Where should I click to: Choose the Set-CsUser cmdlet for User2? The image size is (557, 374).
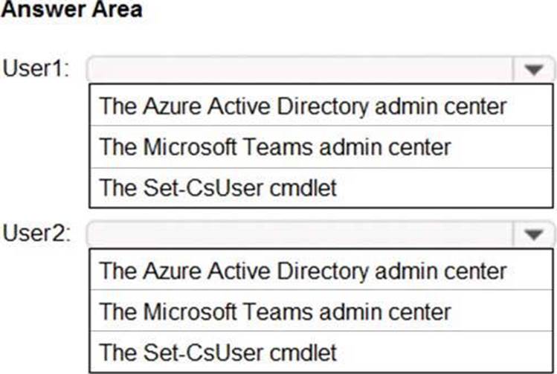point(218,352)
